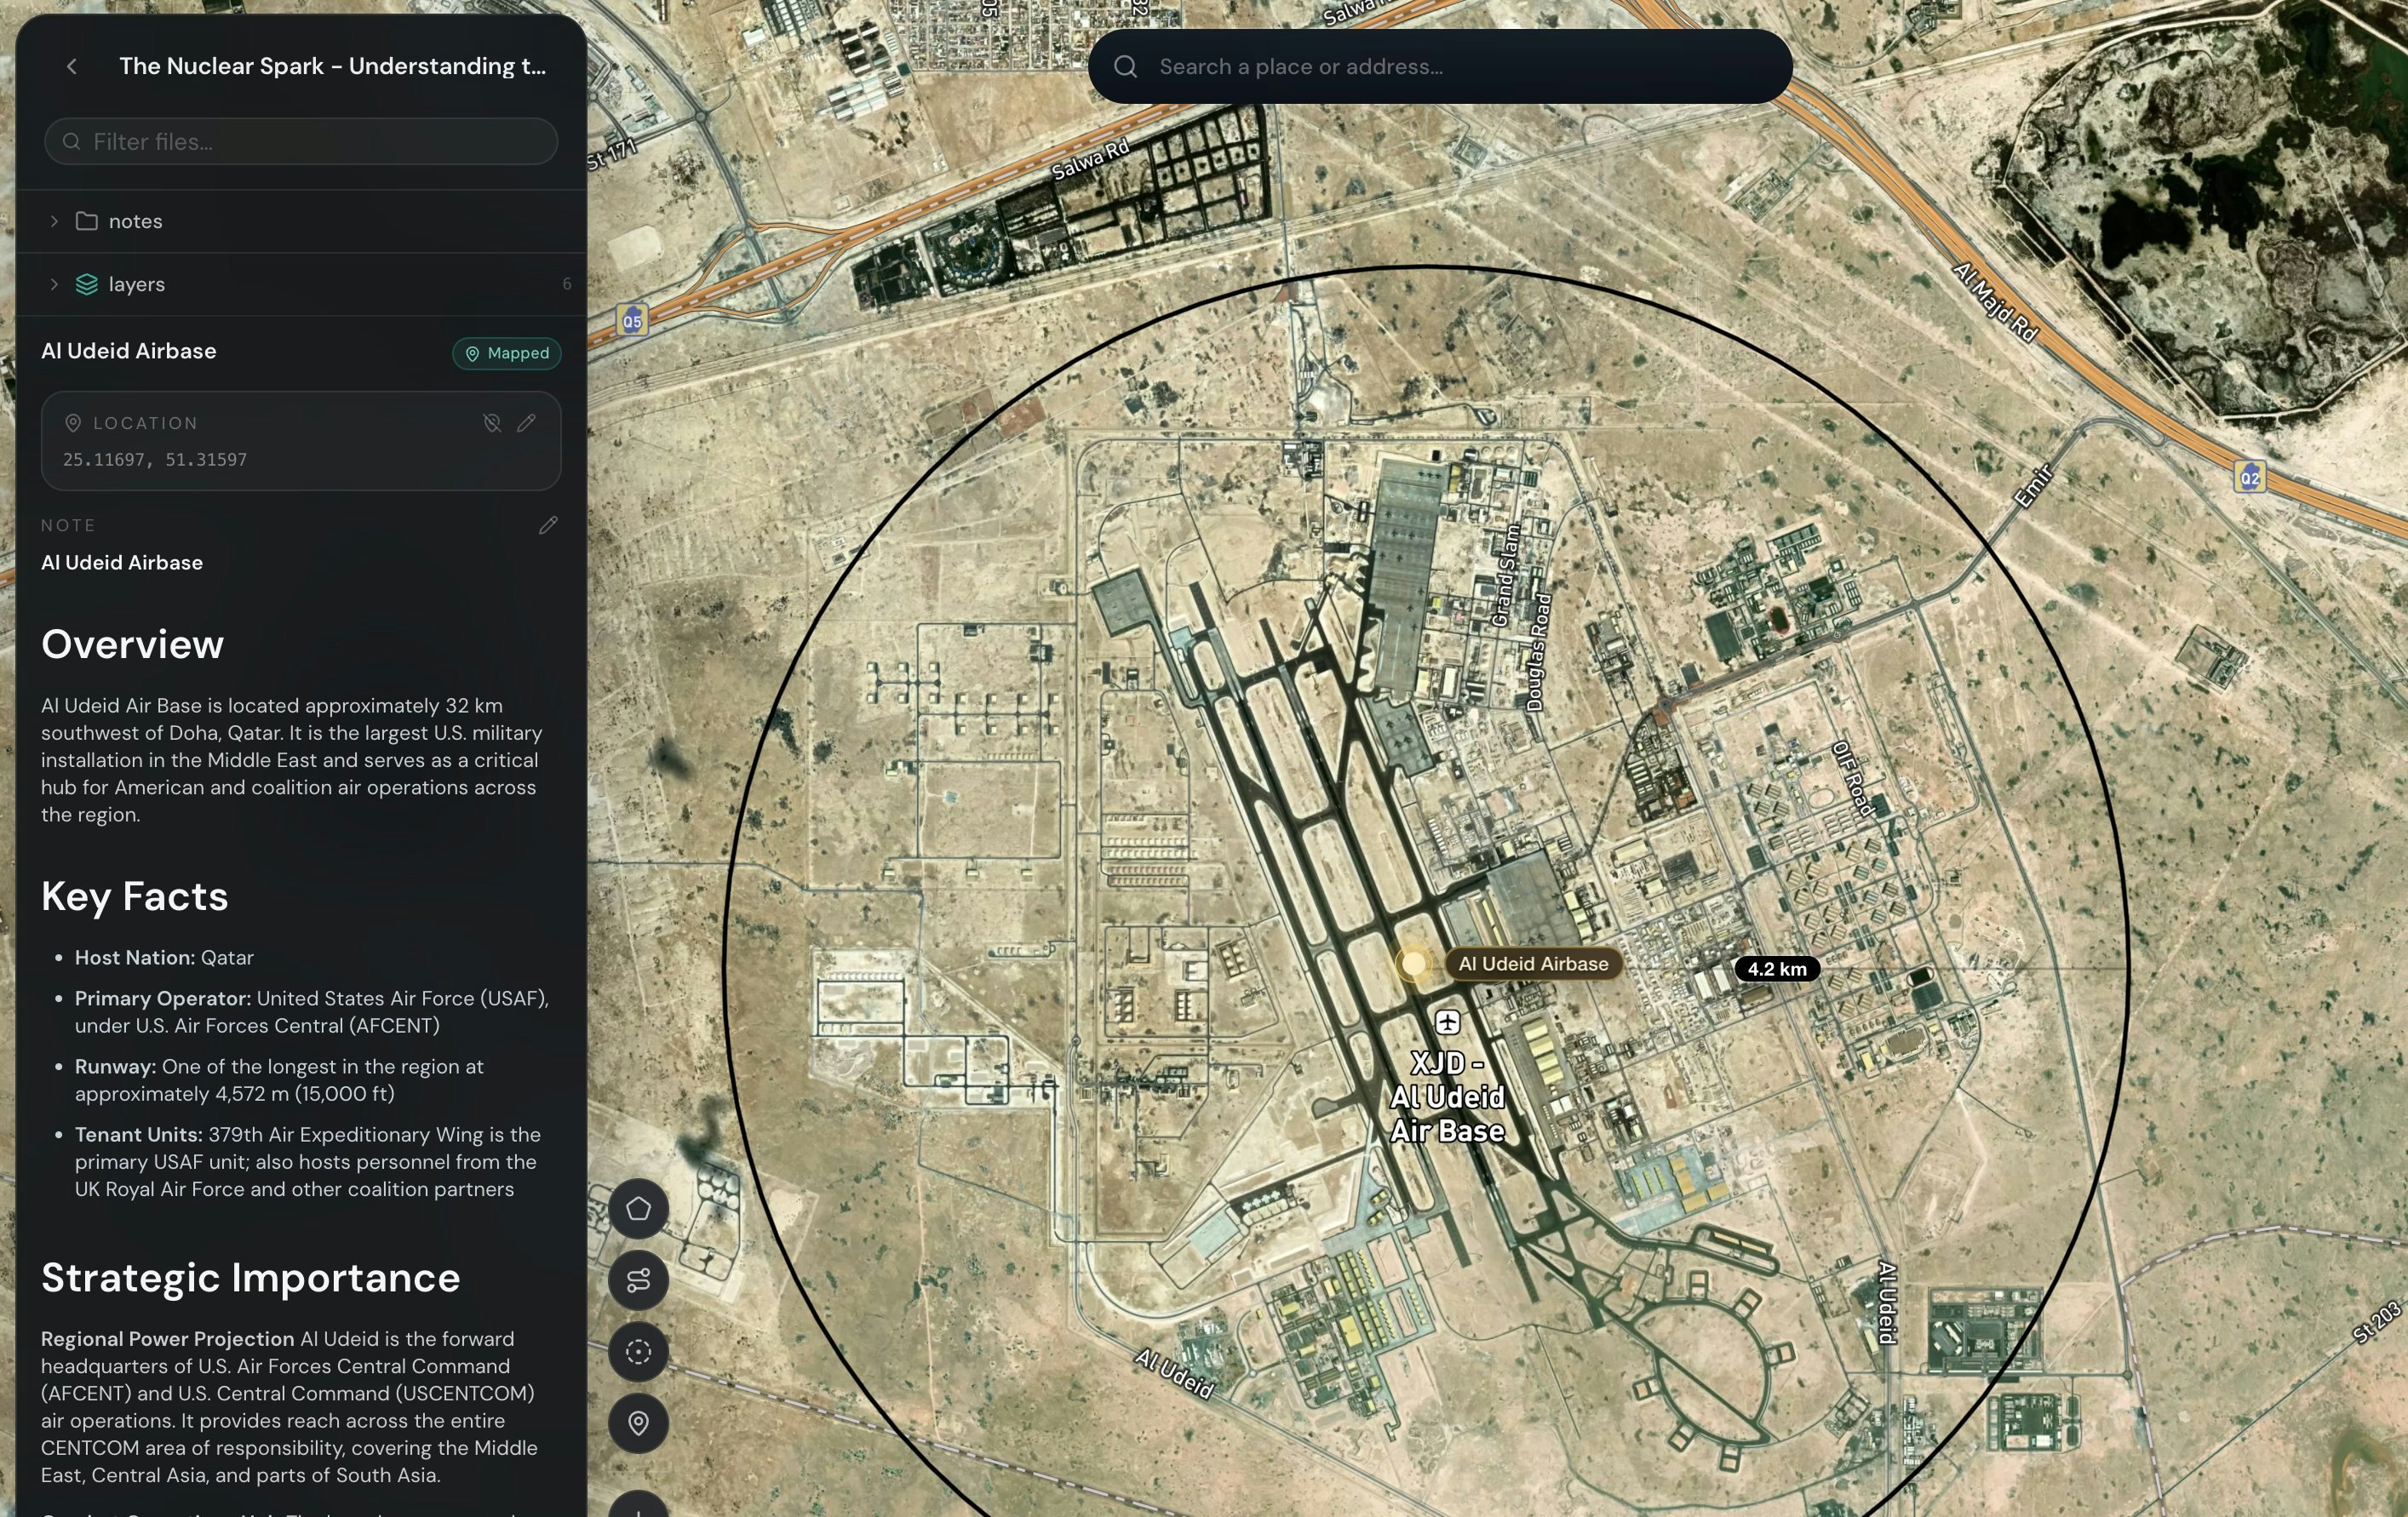Edit the note with its pencil icon
Screen dimensions: 2408x1517
pos(548,525)
